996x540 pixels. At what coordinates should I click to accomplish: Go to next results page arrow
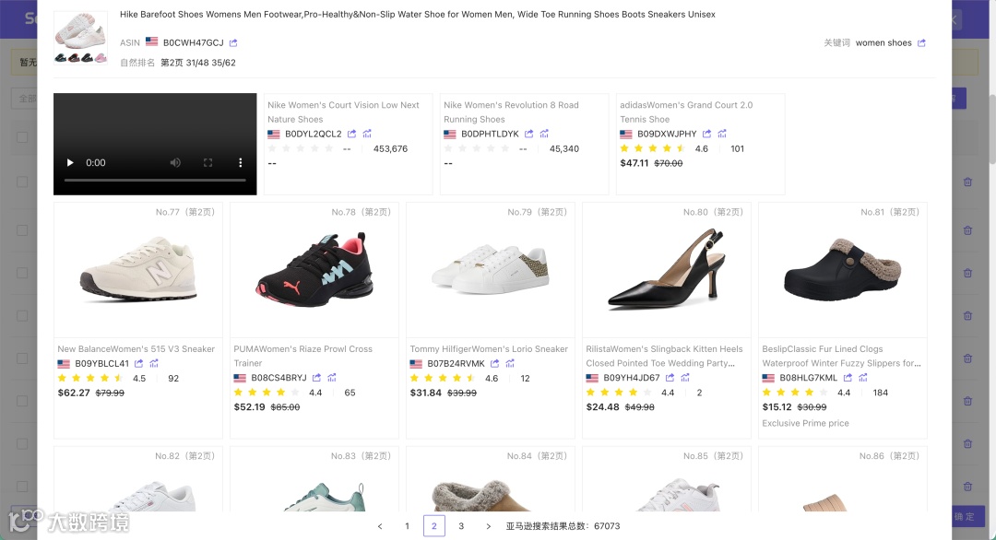(488, 526)
